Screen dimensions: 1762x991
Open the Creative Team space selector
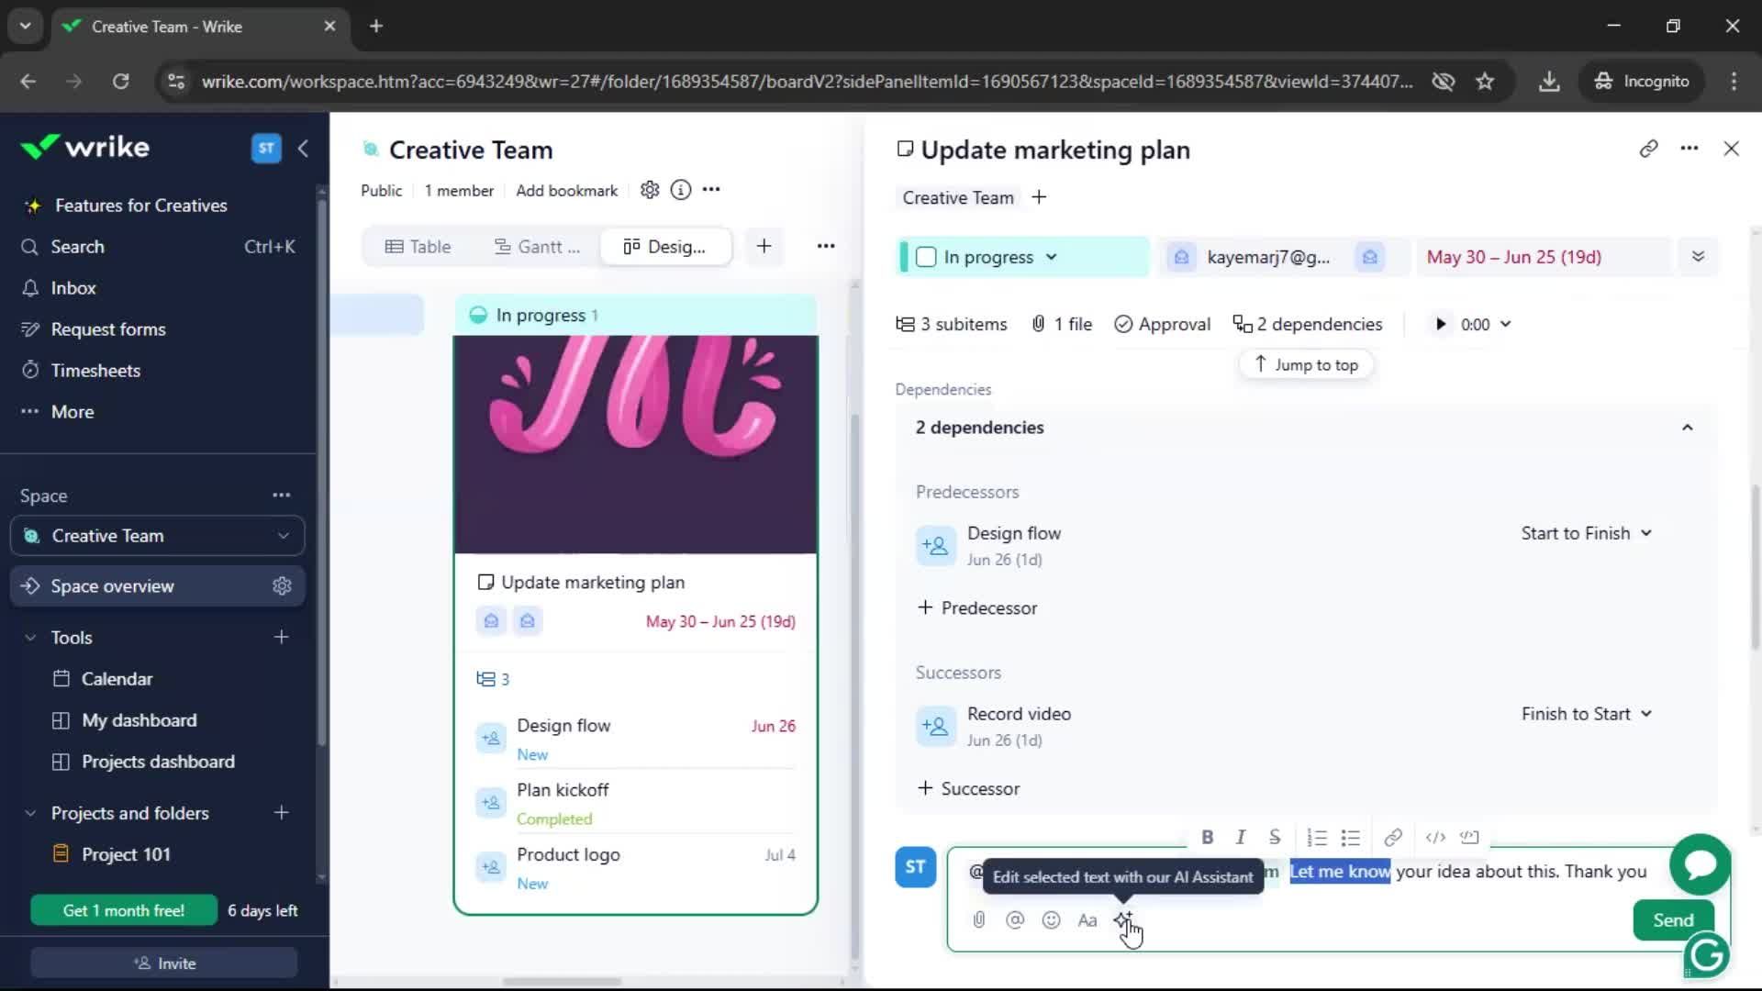158,536
